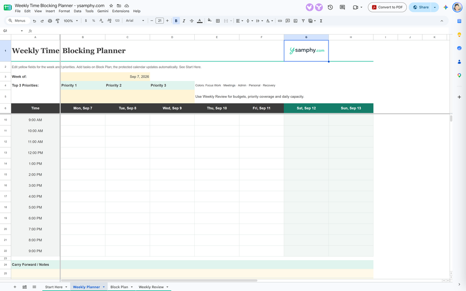Activate the paint format tool
Viewport: 466px width, 291px height.
[x=58, y=21]
